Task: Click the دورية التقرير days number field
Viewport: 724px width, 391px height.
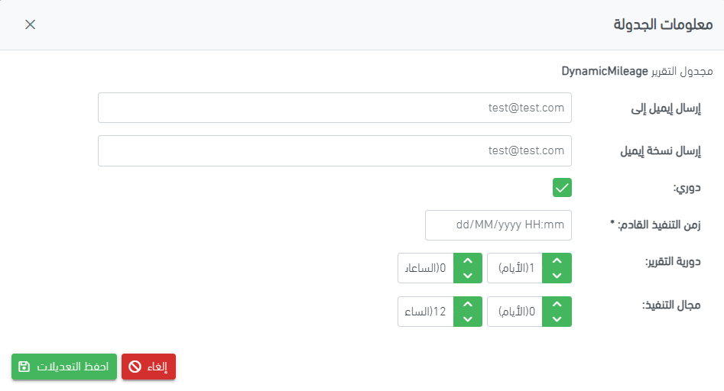Action: coord(515,268)
